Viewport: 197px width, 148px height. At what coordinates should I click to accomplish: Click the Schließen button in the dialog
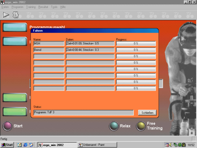[147, 112]
